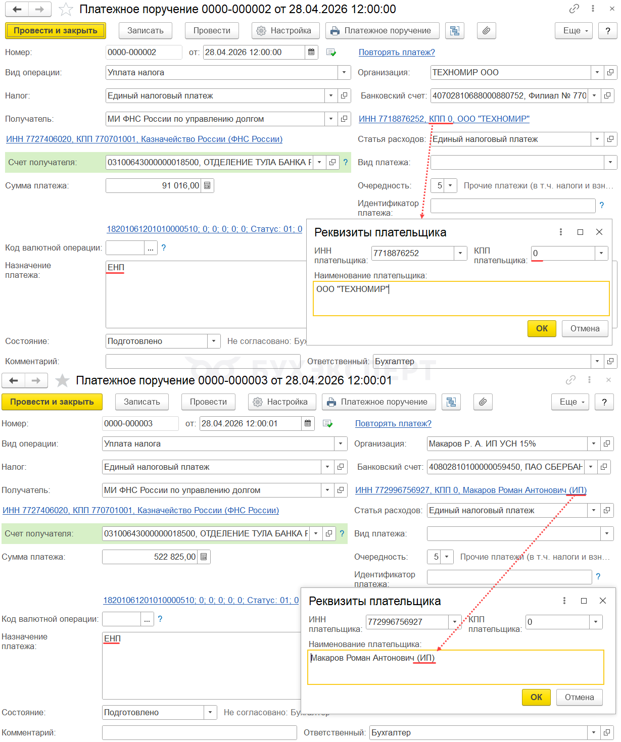
Task: Open Налог item in order 0000-000002
Action: [x=344, y=95]
